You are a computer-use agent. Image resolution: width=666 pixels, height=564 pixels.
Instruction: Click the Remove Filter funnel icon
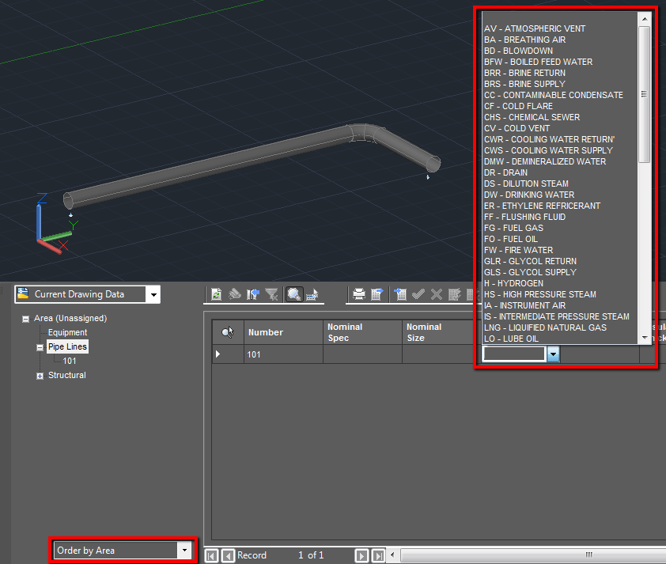coord(271,294)
